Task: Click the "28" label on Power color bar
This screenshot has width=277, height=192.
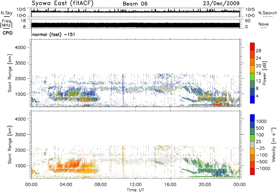Action: click(x=258, y=51)
